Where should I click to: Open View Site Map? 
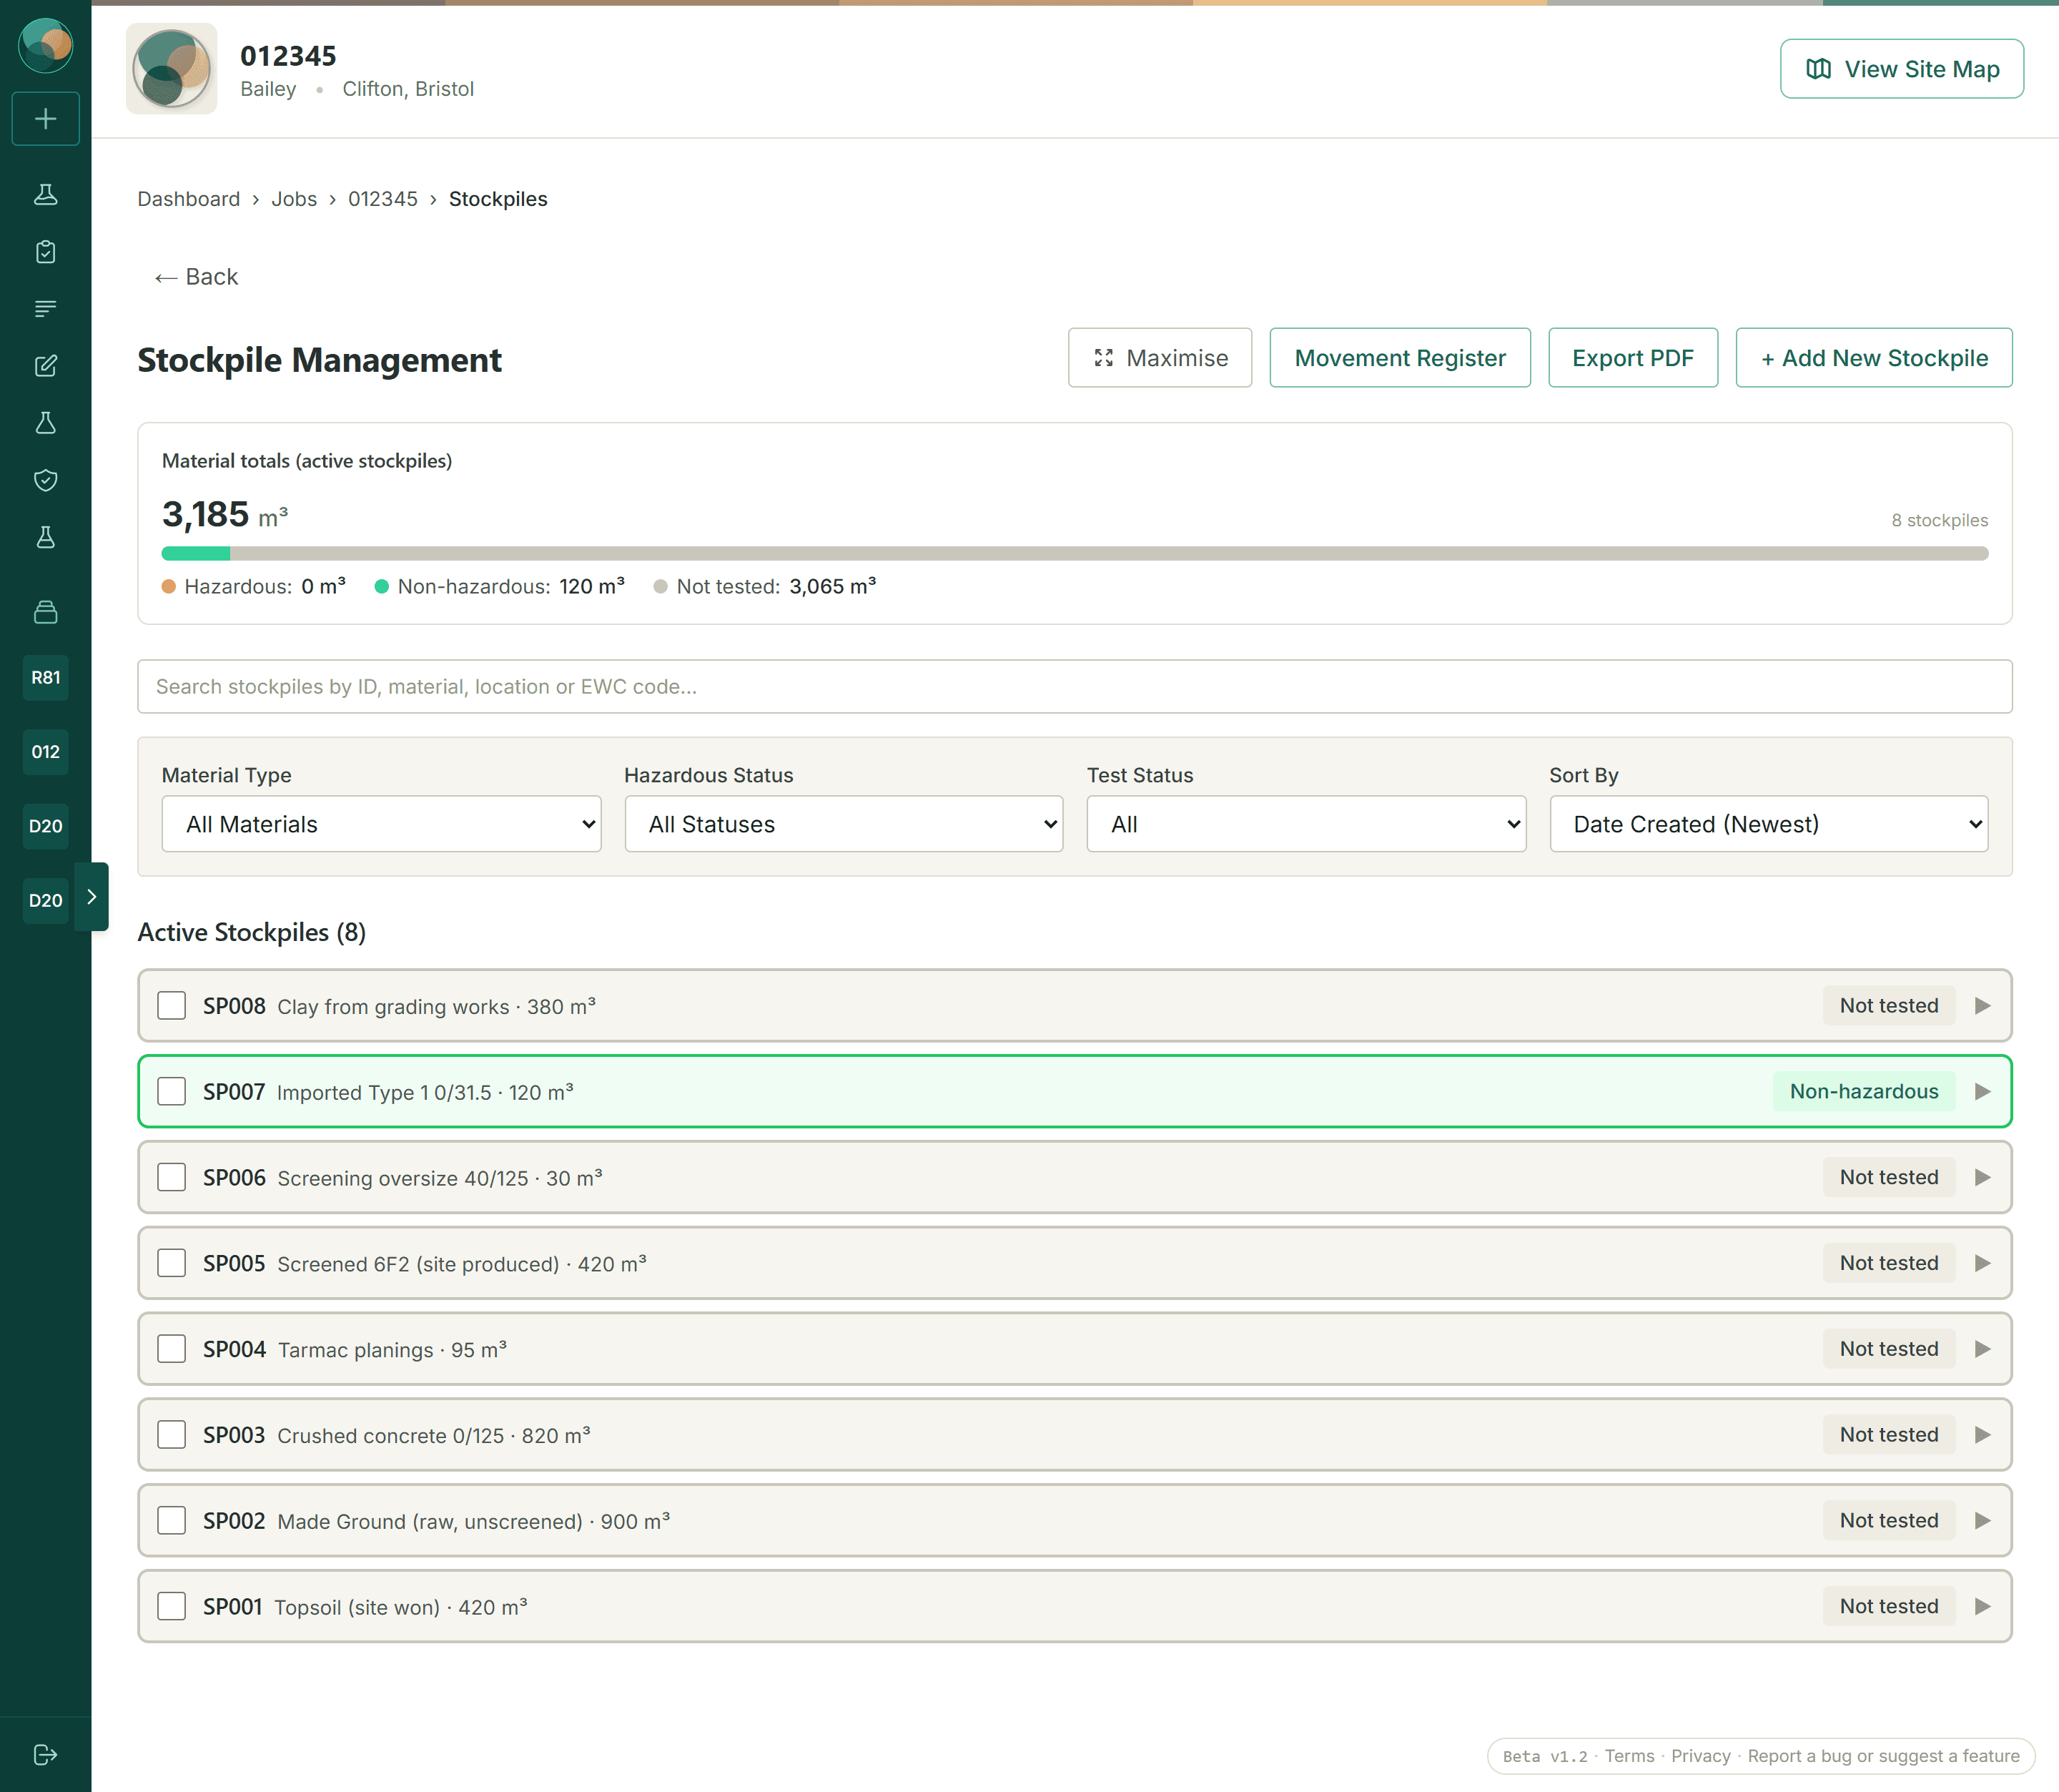pos(1901,69)
